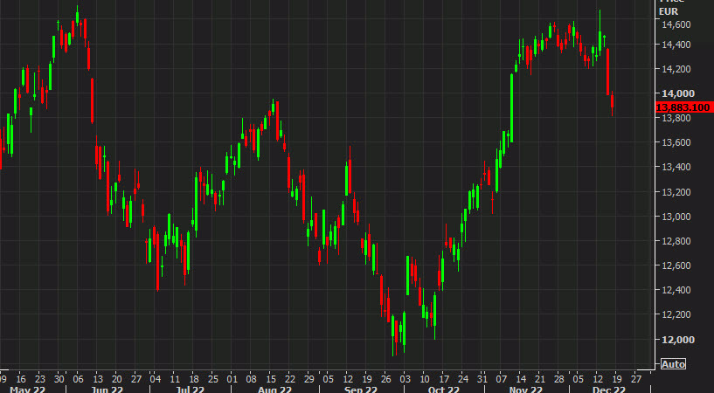Click the May 22 month label

coord(27,390)
